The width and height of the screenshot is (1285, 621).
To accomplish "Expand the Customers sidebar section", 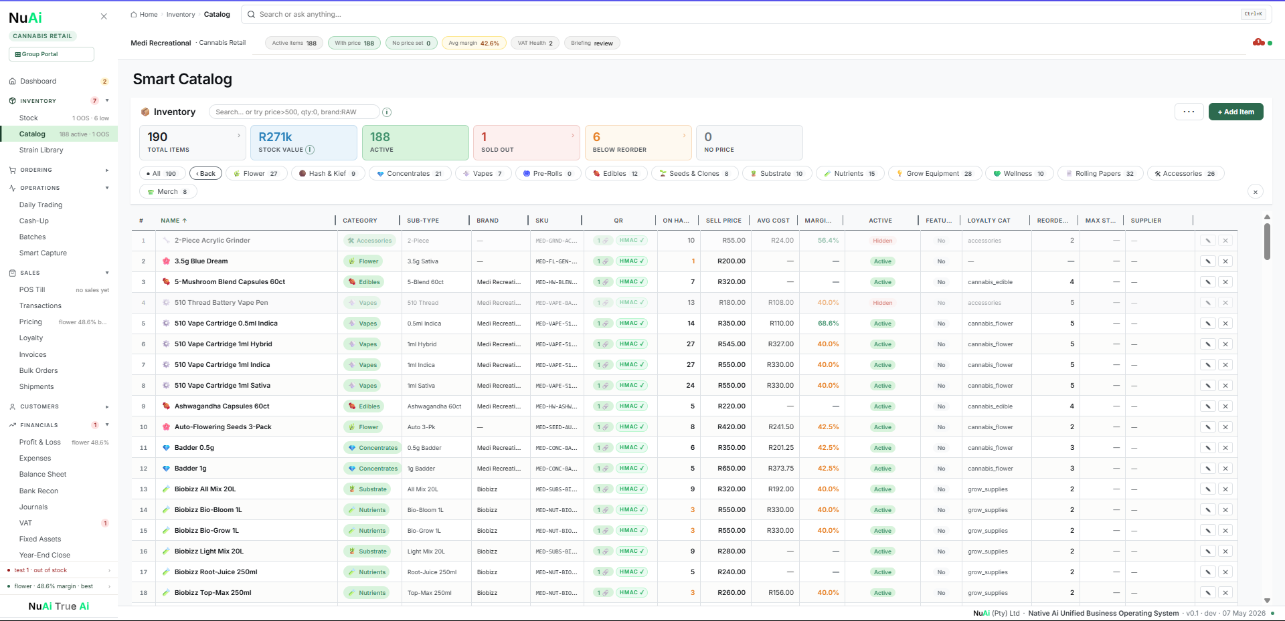I will point(107,407).
